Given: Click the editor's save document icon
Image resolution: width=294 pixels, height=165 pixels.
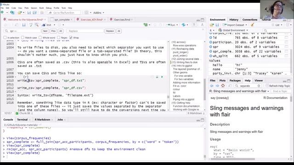Looking at the screenshot, I should 23,25.
